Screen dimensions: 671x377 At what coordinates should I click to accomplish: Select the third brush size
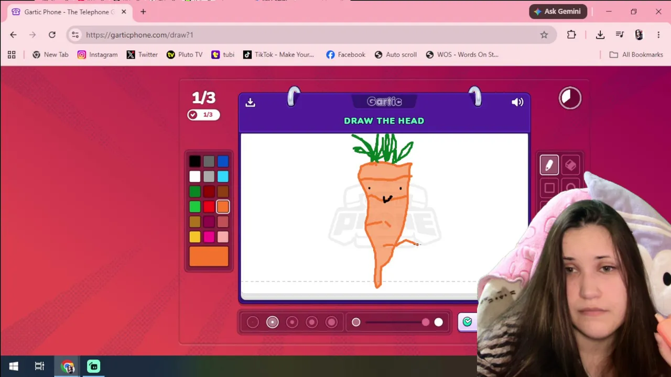[292, 322]
